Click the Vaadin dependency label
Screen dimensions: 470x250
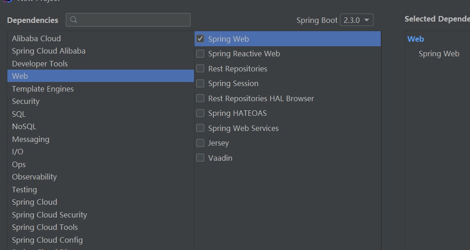(x=220, y=158)
